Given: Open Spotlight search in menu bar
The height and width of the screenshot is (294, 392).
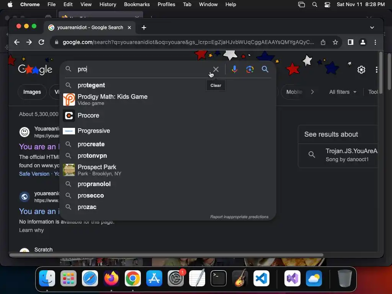Looking at the screenshot, I should tap(315, 5).
